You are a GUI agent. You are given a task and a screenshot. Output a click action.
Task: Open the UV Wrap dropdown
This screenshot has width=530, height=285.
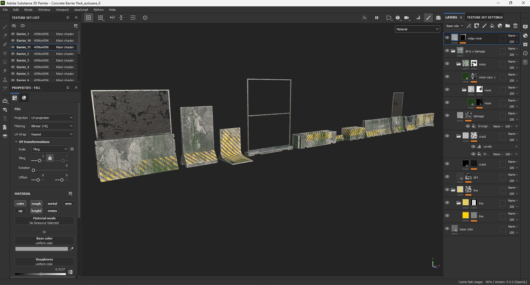point(52,134)
